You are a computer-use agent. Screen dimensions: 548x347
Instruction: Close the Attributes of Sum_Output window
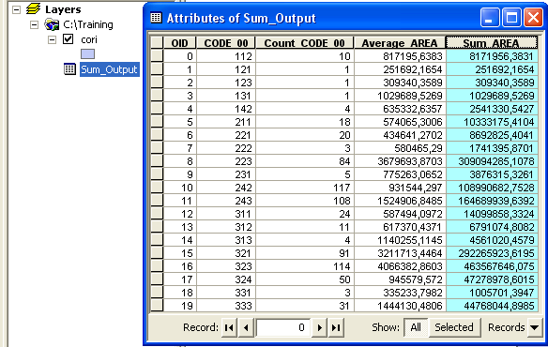(x=533, y=18)
